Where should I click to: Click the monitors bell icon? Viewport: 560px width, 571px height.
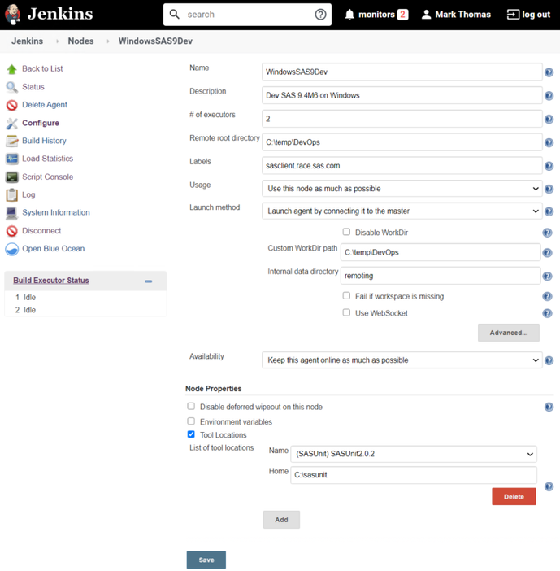click(349, 15)
